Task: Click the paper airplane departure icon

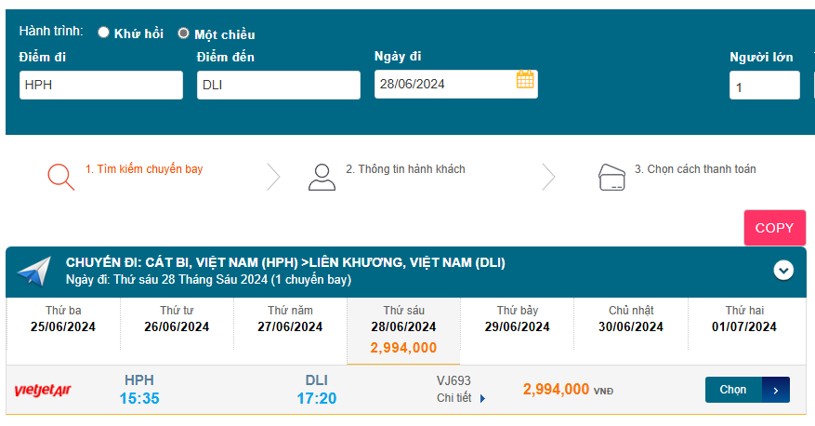Action: click(34, 271)
